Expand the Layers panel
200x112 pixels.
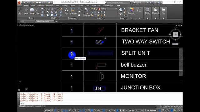coord(100,18)
